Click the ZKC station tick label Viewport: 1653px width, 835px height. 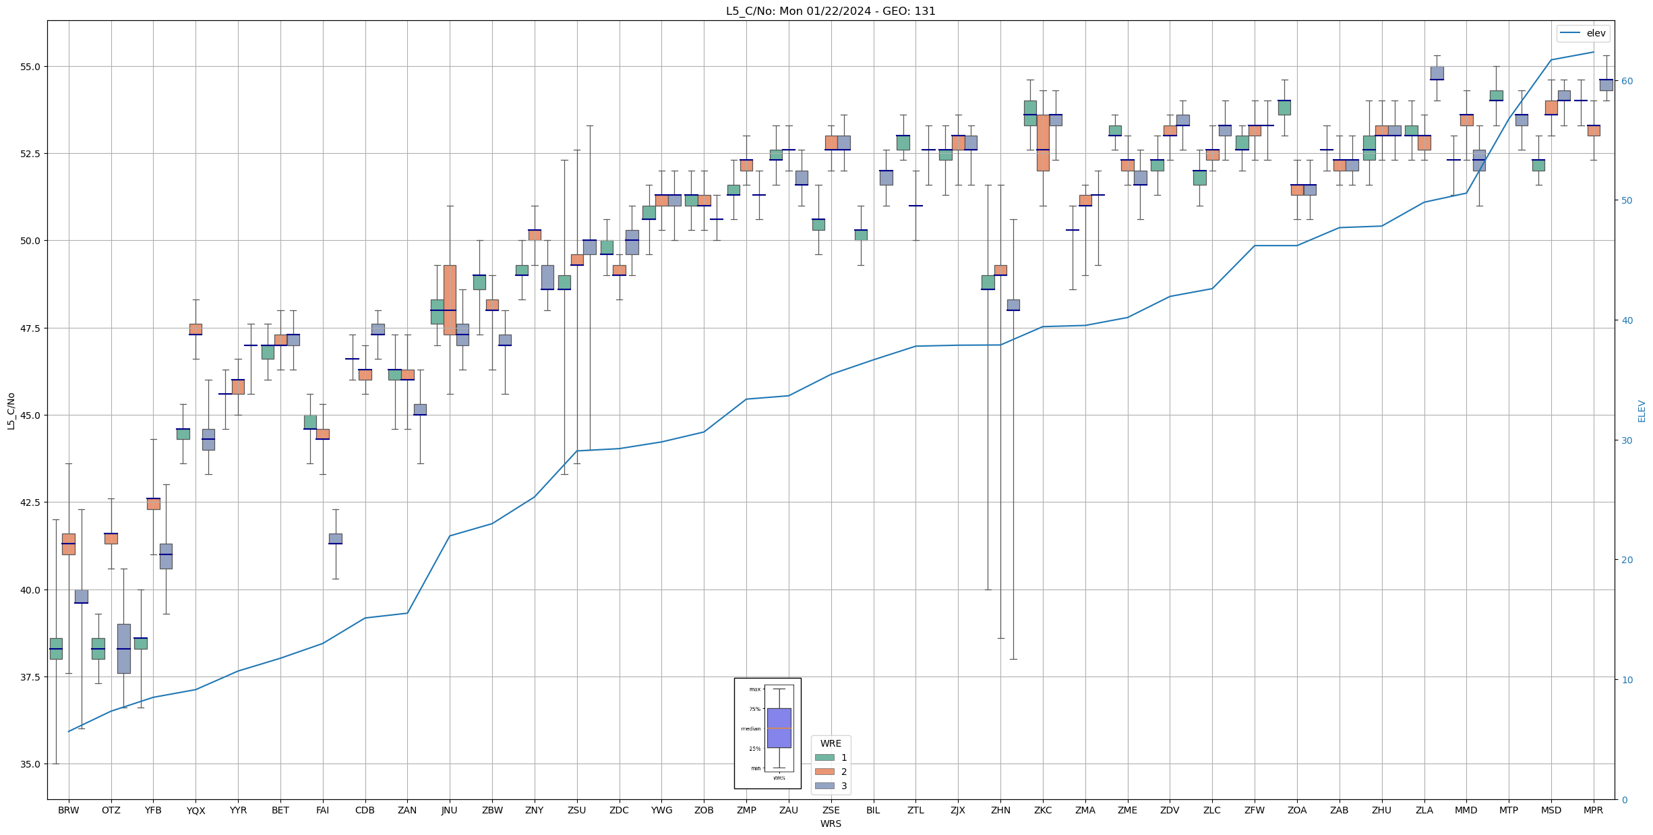(1043, 810)
